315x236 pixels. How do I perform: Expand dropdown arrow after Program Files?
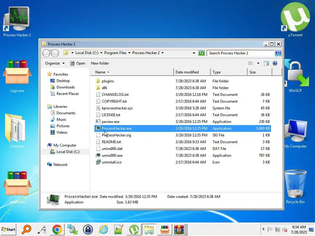[x=130, y=53]
